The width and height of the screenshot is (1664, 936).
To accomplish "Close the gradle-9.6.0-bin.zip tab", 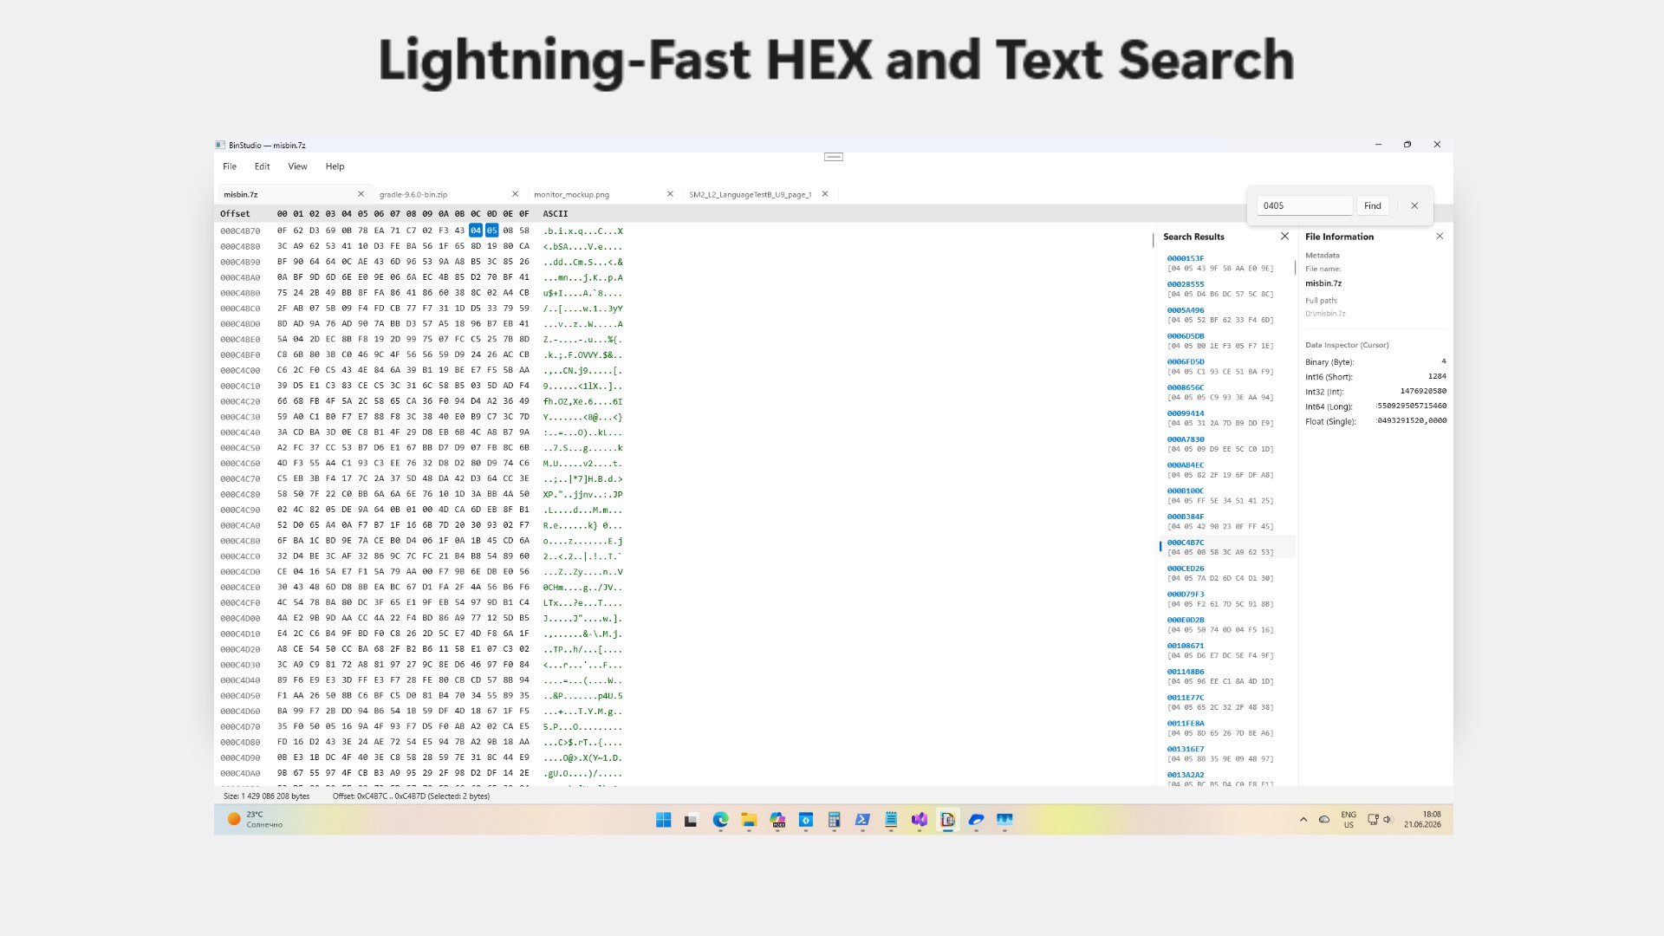I will pos(515,194).
